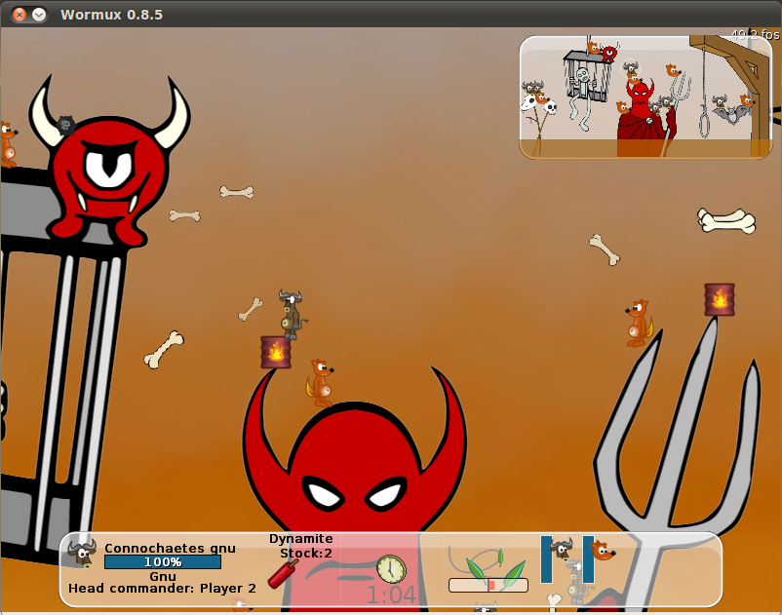Click the gnu avatar beside the character name
Screen dimensions: 782x615
point(82,554)
